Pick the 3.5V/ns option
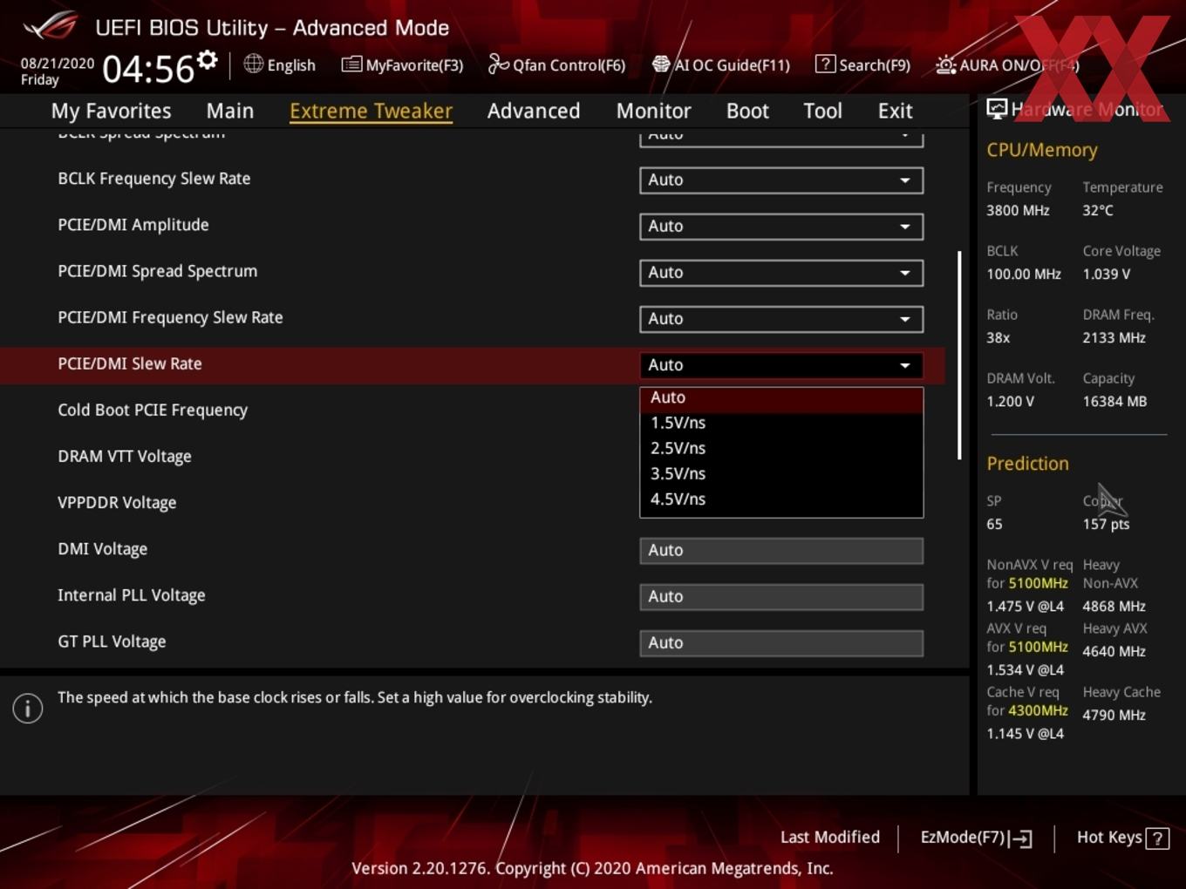The width and height of the screenshot is (1186, 889). 781,473
